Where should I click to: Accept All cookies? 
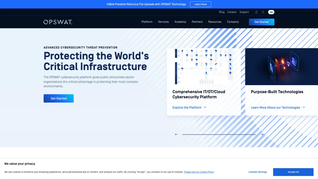[x=293, y=172]
